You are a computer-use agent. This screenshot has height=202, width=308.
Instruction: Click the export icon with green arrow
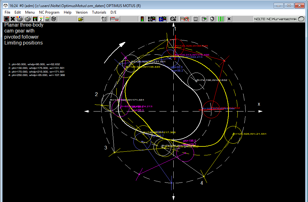pos(204,19)
